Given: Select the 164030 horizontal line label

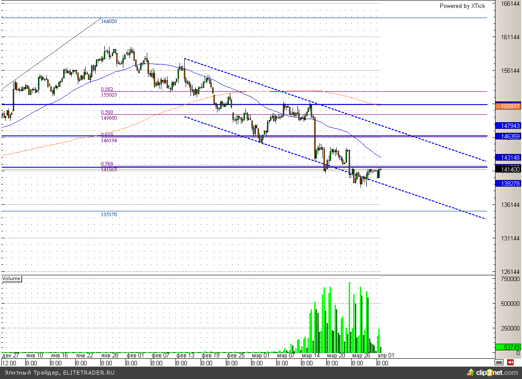Looking at the screenshot, I should 109,21.
